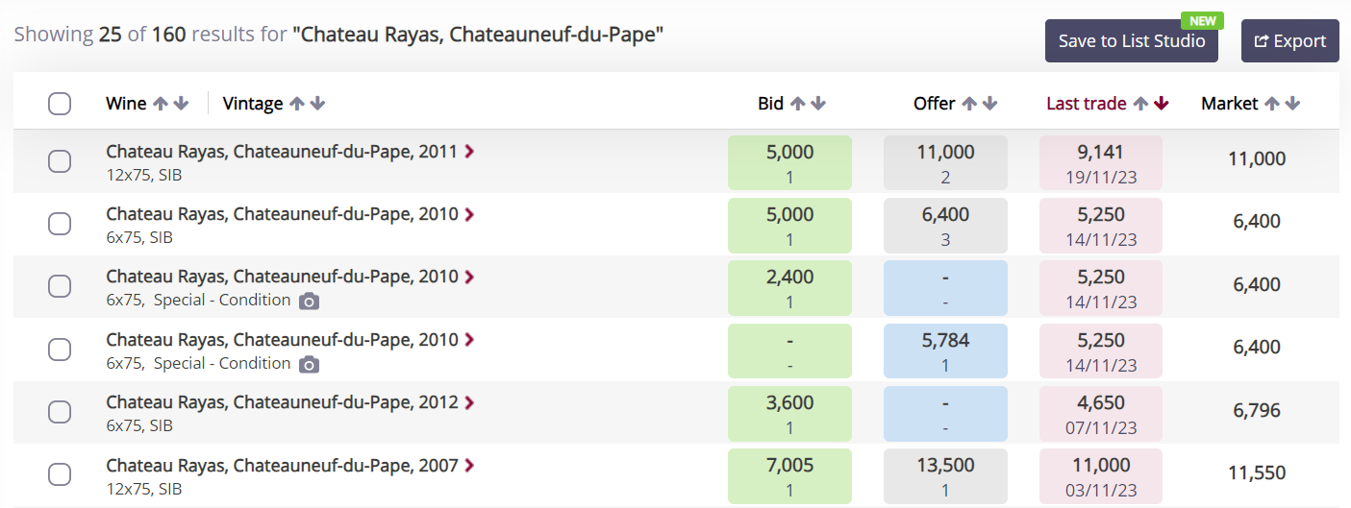
Task: Click the Market column header label
Action: click(1230, 104)
